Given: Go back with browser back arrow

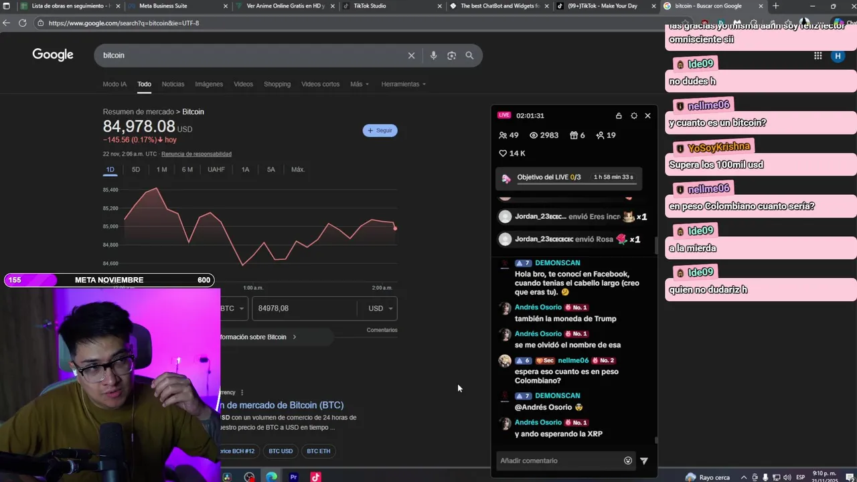Looking at the screenshot, I should 6,23.
